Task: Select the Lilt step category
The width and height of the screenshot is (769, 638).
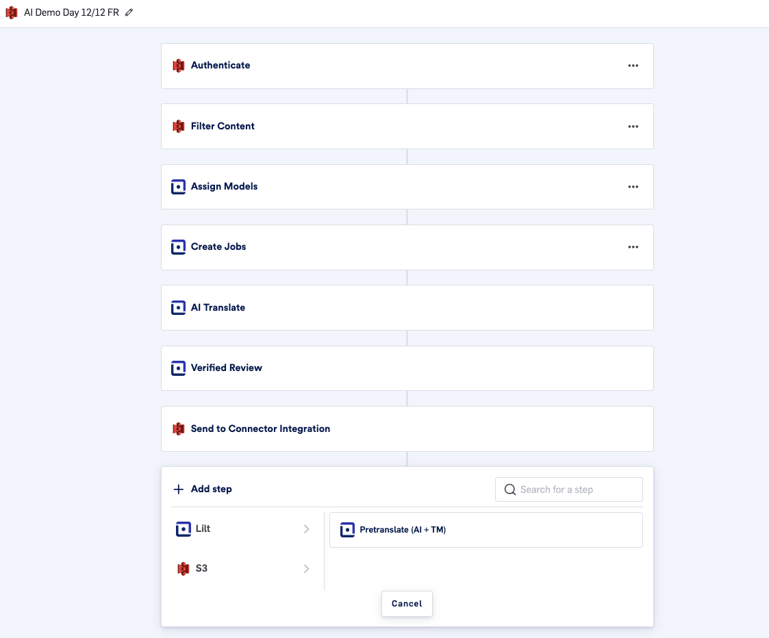Action: coord(244,529)
